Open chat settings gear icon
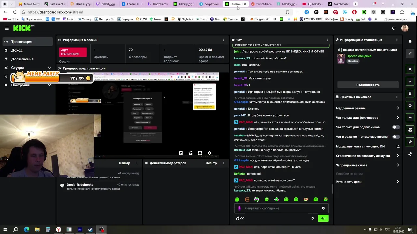The width and height of the screenshot is (417, 234). click(313, 218)
